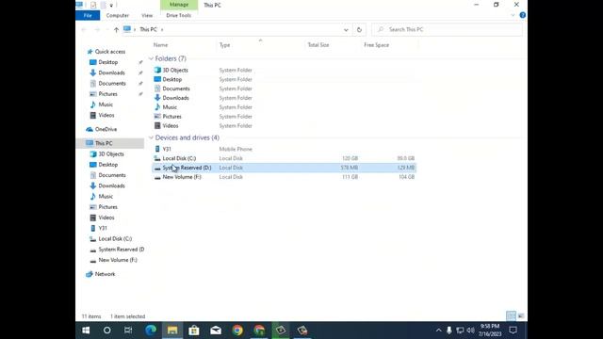Select the Pictures folder in list
This screenshot has height=339, width=603.
point(171,117)
